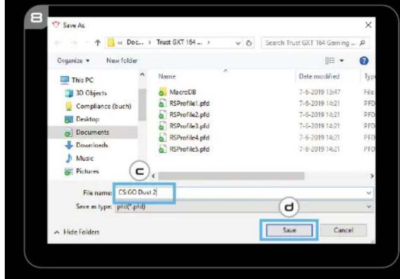Click the chevron after Trust GXT 164
Image resolution: width=400 pixels, height=279 pixels.
tap(209, 42)
